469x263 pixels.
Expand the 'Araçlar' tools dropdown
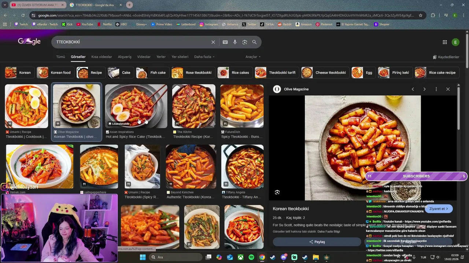[253, 57]
